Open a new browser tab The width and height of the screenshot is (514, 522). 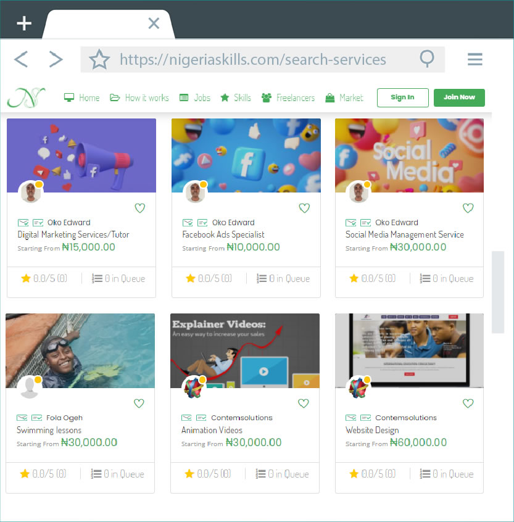(x=23, y=23)
